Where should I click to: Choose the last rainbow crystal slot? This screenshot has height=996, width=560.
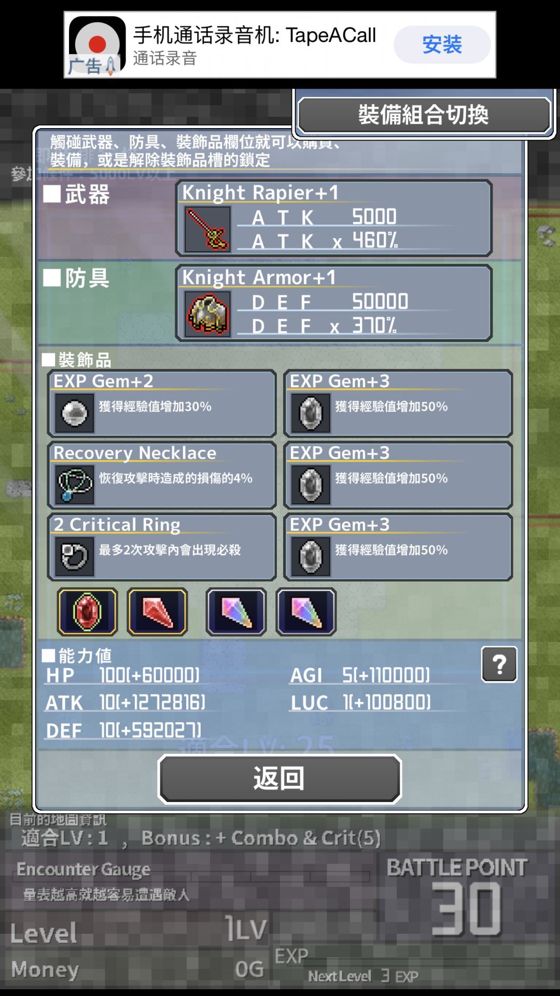306,612
